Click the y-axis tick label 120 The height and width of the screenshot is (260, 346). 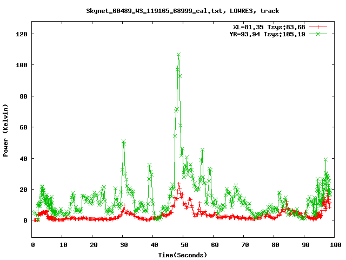click(22, 34)
